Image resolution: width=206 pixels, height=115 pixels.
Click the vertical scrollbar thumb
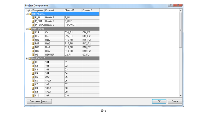click(x=180, y=30)
